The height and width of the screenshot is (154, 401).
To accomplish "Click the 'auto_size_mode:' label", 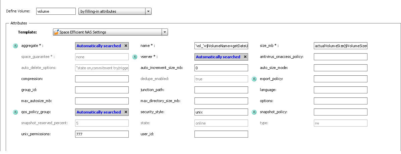I will 274,68.
